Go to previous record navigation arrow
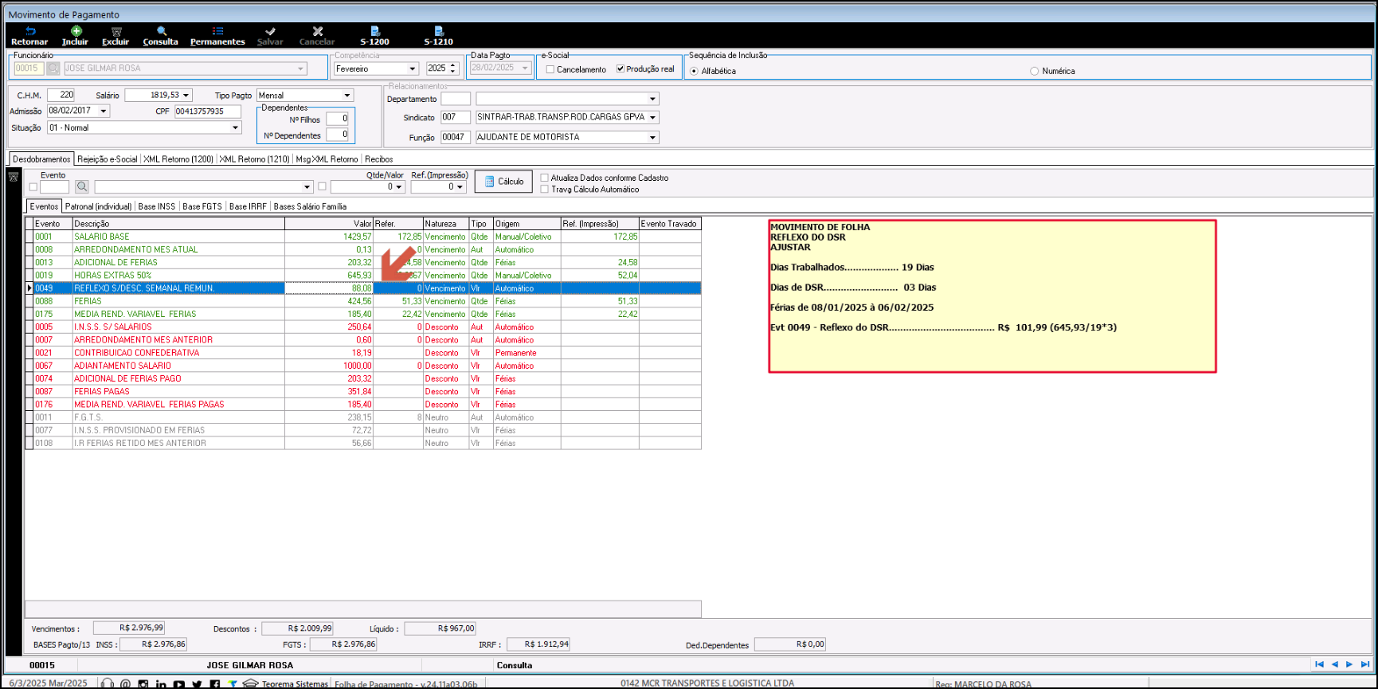 (x=1334, y=664)
